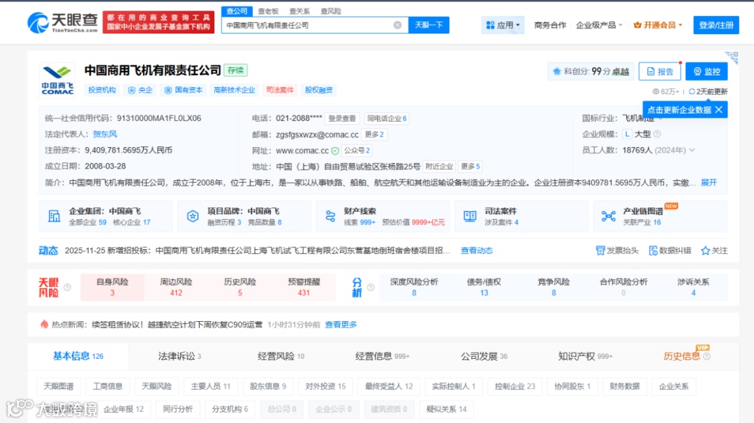Open the 公司发展 tab

point(484,356)
